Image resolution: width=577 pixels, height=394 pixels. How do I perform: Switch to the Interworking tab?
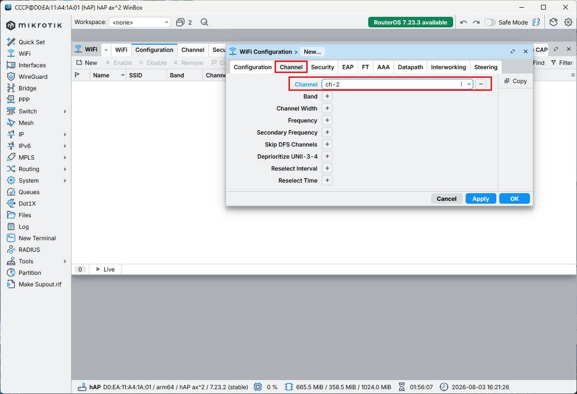point(448,67)
